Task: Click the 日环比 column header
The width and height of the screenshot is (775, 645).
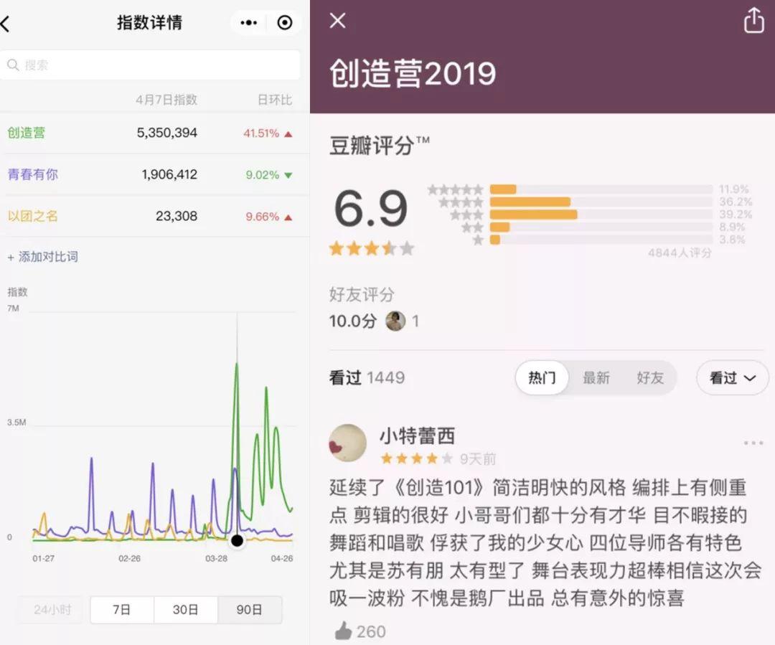Action: [x=275, y=100]
